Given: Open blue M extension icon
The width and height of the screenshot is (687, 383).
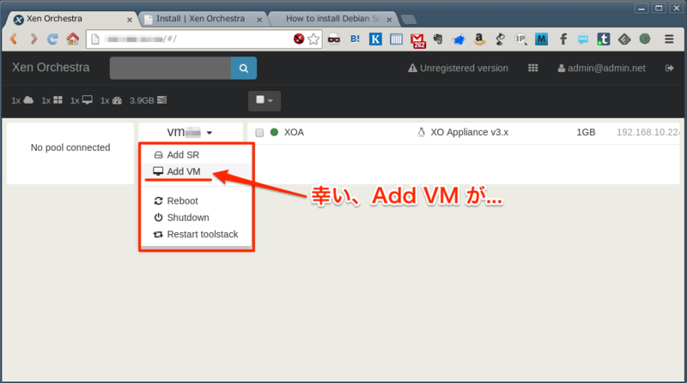Looking at the screenshot, I should [542, 39].
